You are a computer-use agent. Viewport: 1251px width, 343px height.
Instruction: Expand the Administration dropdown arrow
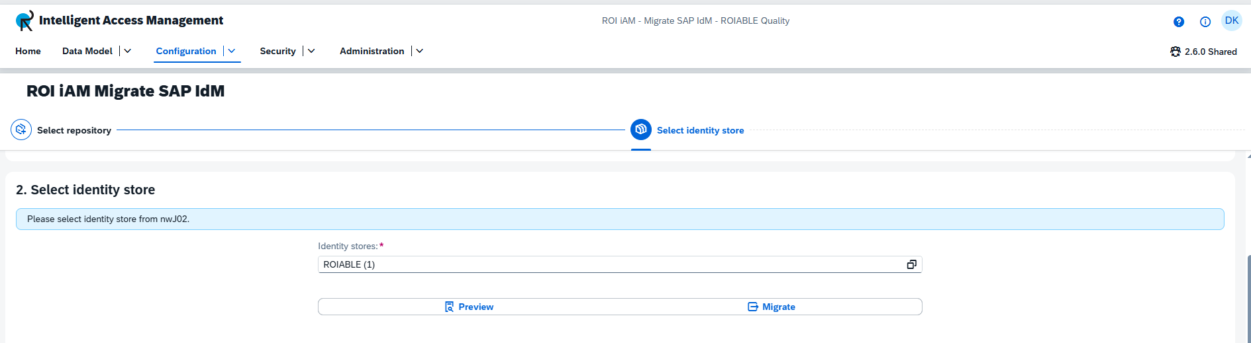click(x=420, y=51)
